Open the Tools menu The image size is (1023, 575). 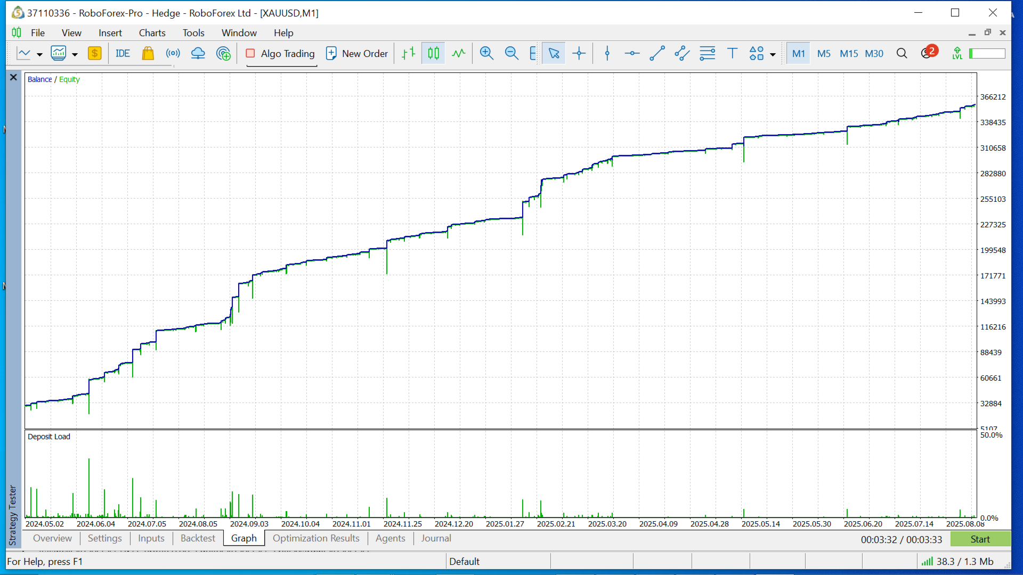point(193,33)
